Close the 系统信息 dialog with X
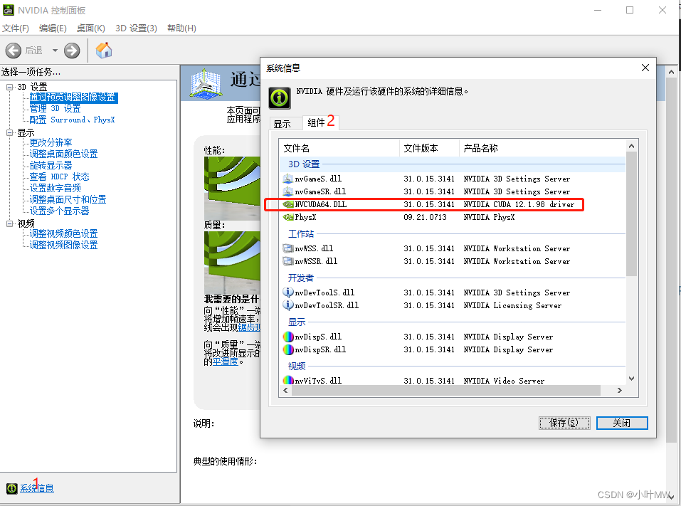Image resolution: width=681 pixels, height=506 pixels. [x=645, y=68]
